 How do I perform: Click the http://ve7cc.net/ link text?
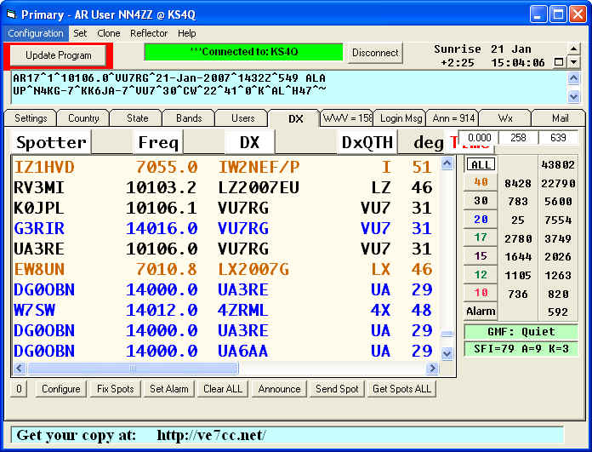click(x=211, y=435)
